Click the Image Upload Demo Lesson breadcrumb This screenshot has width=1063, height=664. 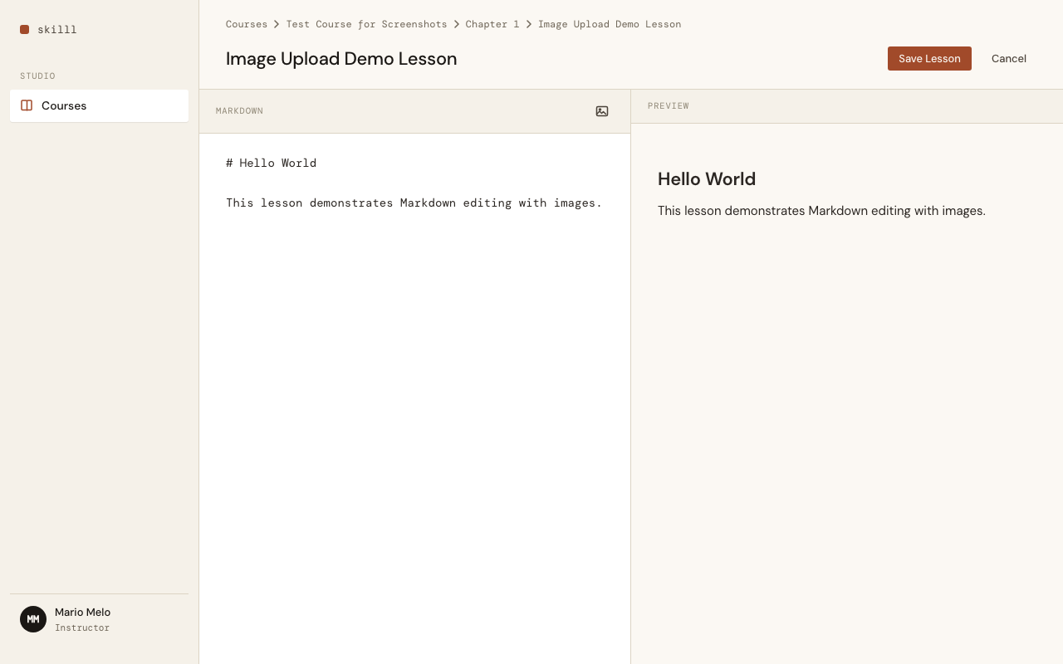610,24
